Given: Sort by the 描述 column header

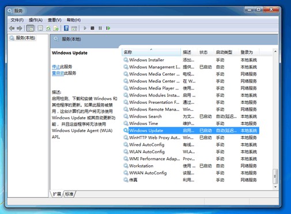Looking at the screenshot, I should [189, 52].
